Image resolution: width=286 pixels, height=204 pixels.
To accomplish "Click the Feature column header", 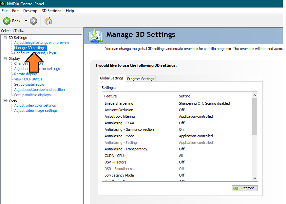I will click(x=140, y=96).
